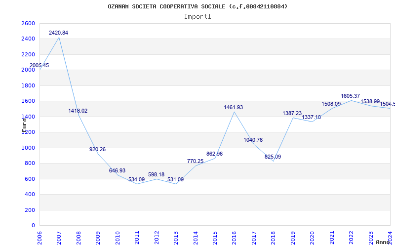This screenshot has height=247, width=395.
Task: Click the 200 y-axis tick label
Action: coord(30,210)
